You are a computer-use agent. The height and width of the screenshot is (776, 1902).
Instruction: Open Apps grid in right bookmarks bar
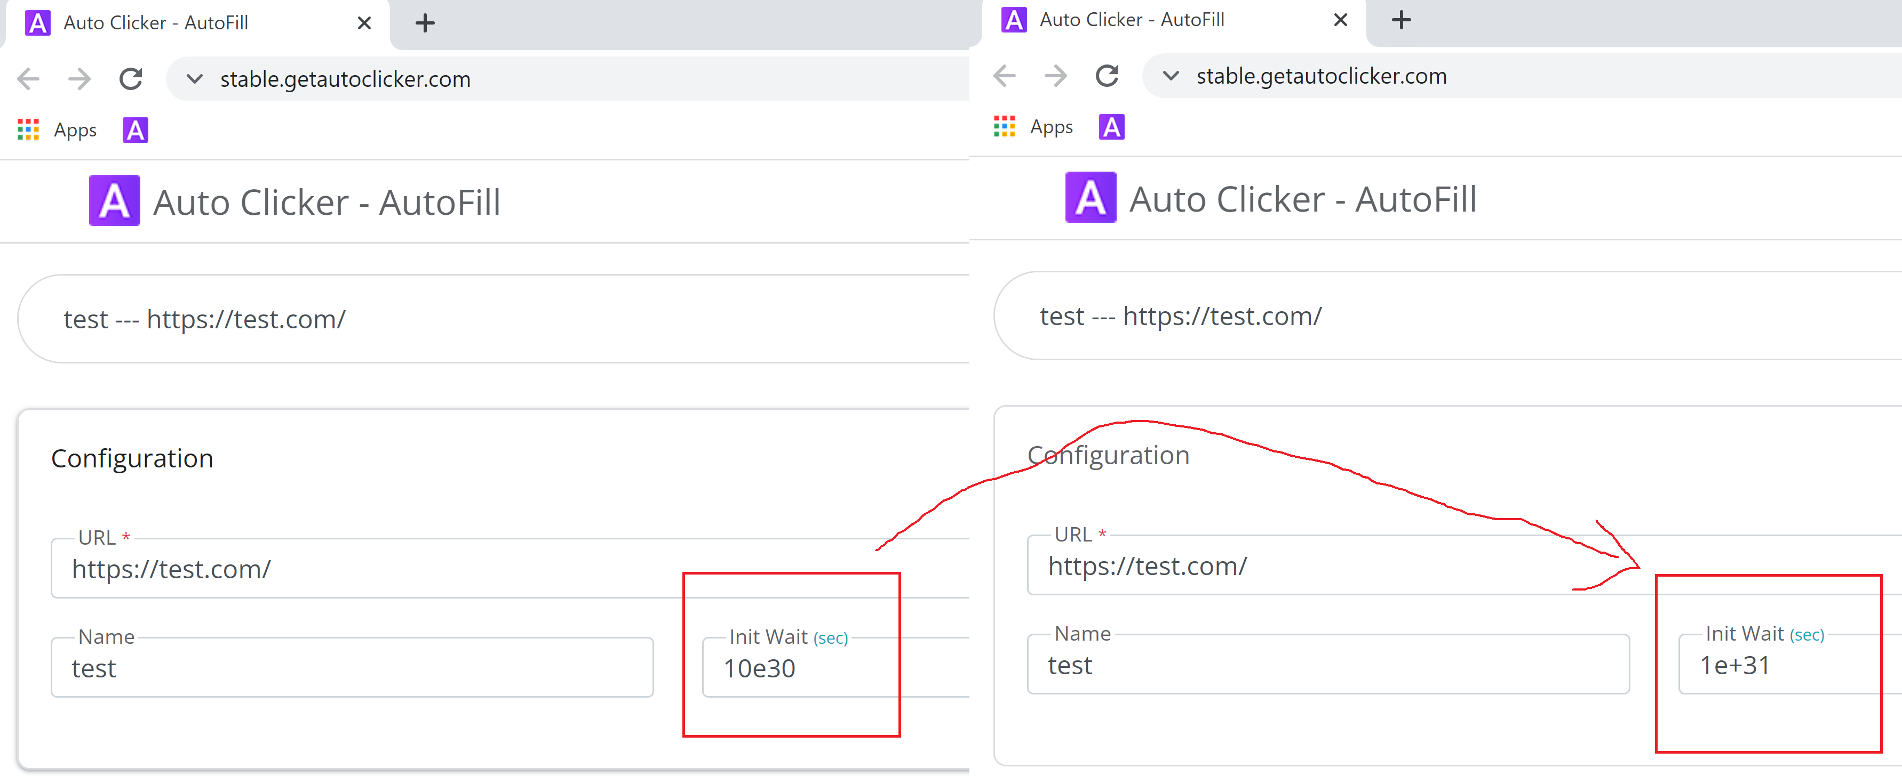pos(1004,127)
